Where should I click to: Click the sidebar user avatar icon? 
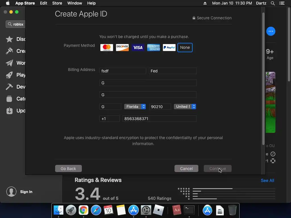[x=11, y=192]
